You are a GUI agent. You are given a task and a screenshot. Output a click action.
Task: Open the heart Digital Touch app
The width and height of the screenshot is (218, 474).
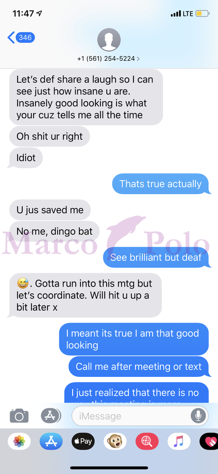[x=209, y=441]
